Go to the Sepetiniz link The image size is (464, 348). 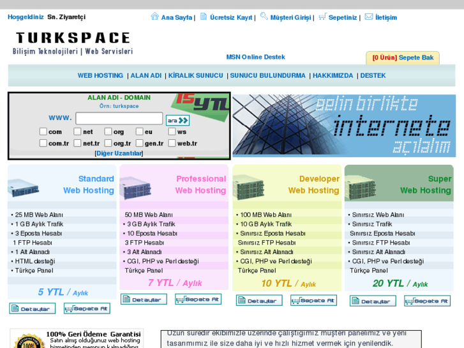pyautogui.click(x=343, y=17)
